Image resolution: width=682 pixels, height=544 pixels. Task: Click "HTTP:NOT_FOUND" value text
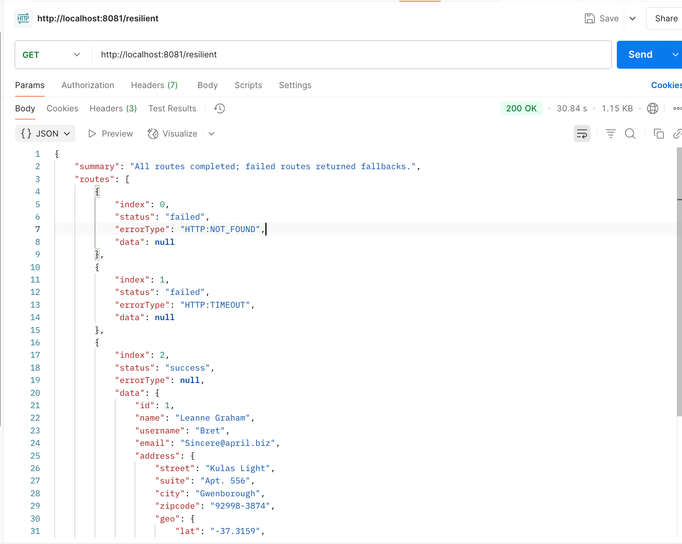(x=220, y=229)
